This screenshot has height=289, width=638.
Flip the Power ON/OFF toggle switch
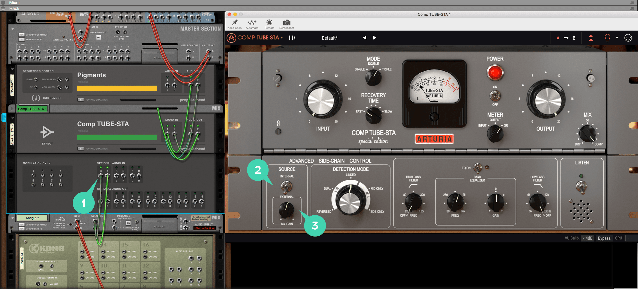tap(495, 96)
